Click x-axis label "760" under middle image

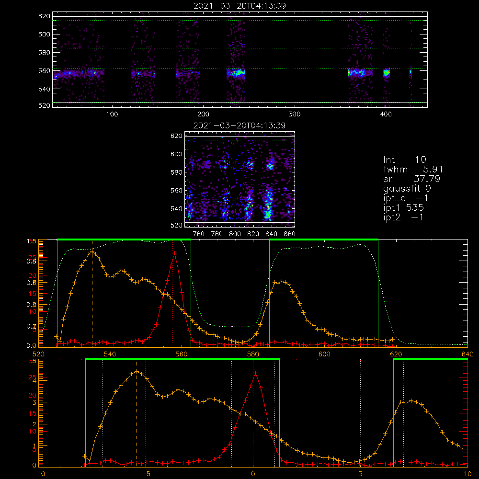click(x=199, y=234)
